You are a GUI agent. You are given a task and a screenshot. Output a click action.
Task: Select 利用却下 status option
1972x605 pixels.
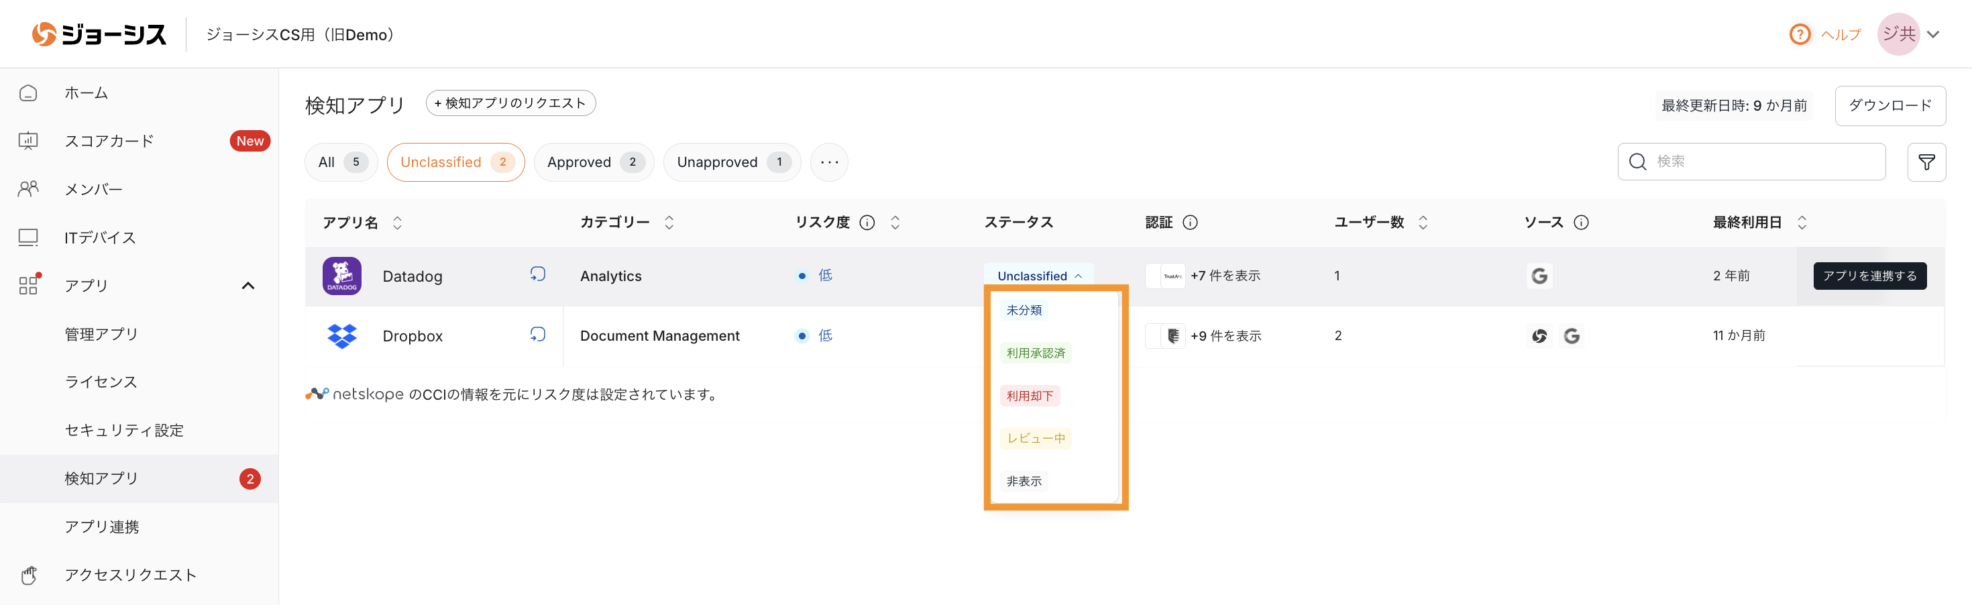tap(1030, 395)
